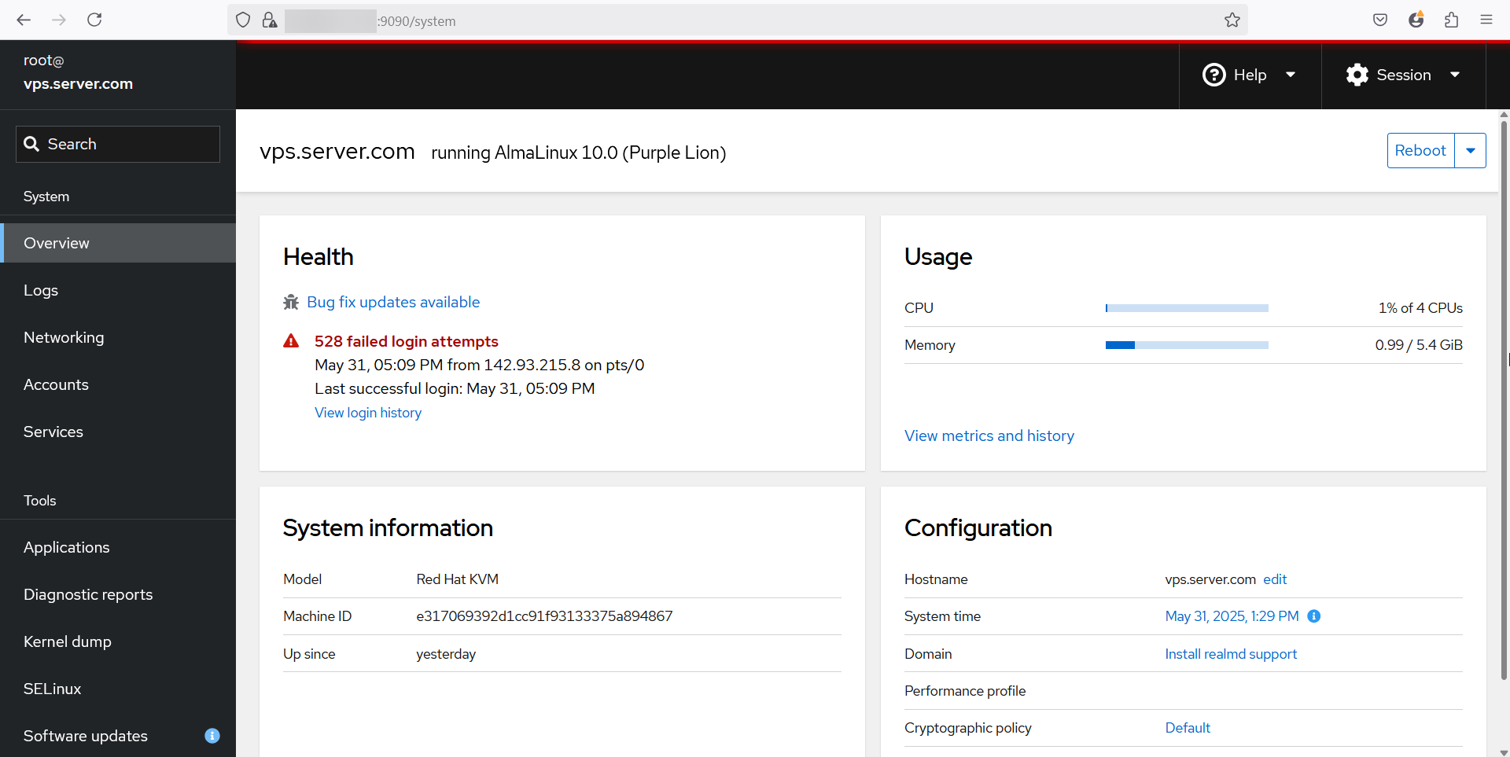This screenshot has height=757, width=1510.
Task: Click the Default cryptographic policy link
Action: (x=1188, y=728)
